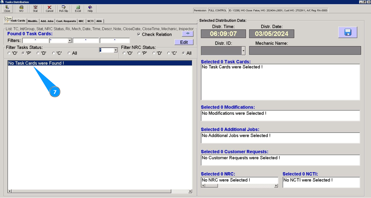
Task: Select 'D' radio under Filter NRC Status
Action: point(154,53)
